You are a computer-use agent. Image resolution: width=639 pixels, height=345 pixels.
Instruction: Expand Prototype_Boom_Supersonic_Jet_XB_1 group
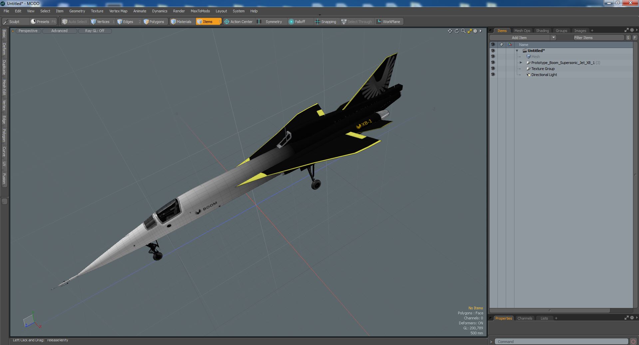pos(521,63)
